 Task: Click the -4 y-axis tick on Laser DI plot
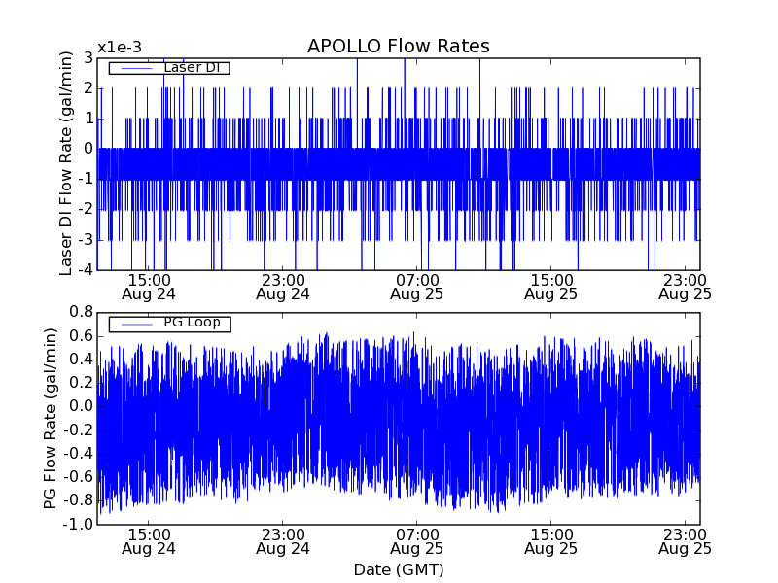click(86, 270)
